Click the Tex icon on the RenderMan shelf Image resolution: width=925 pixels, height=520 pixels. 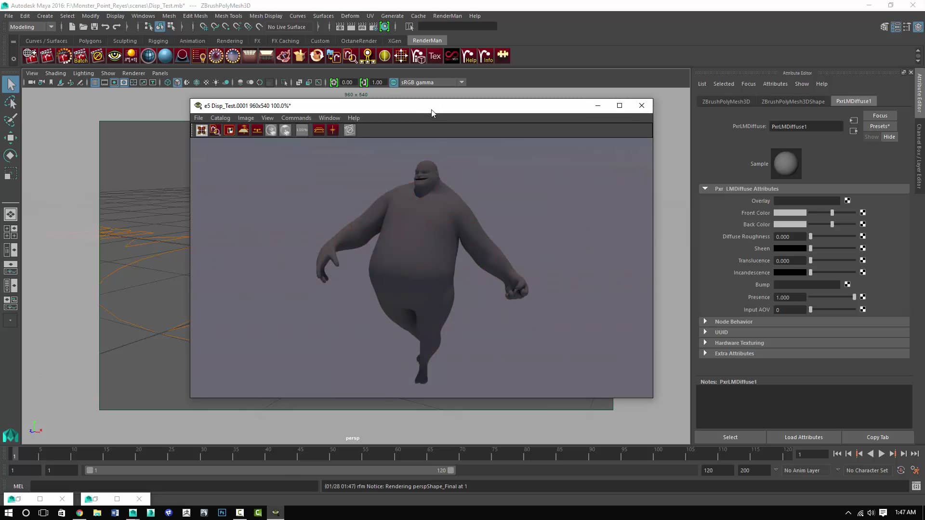(x=435, y=56)
